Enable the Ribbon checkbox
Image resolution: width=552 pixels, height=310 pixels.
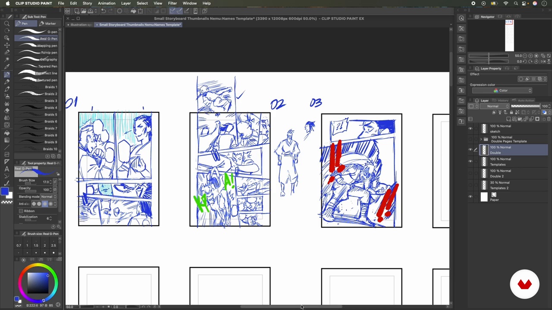(21, 211)
